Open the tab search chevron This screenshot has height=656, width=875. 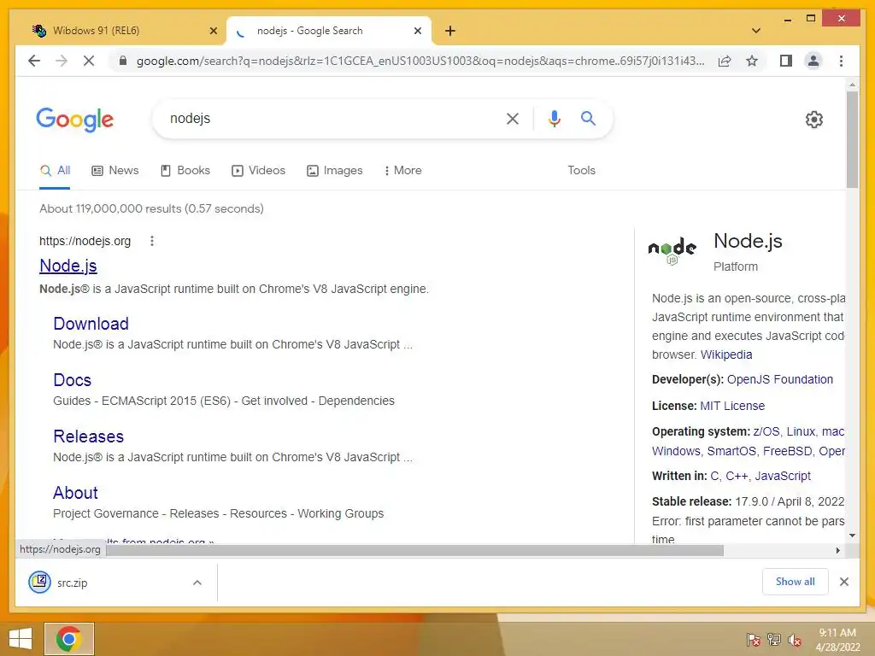[x=755, y=31]
